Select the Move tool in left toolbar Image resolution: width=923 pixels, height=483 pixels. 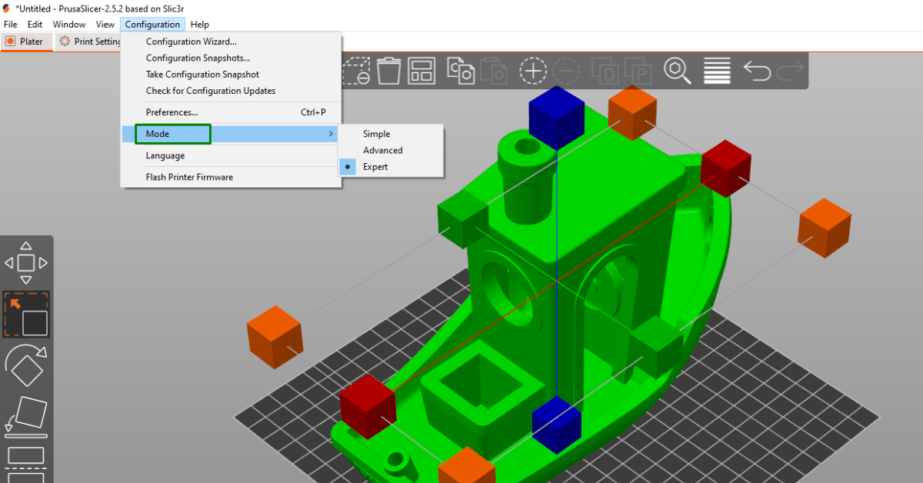point(26,263)
